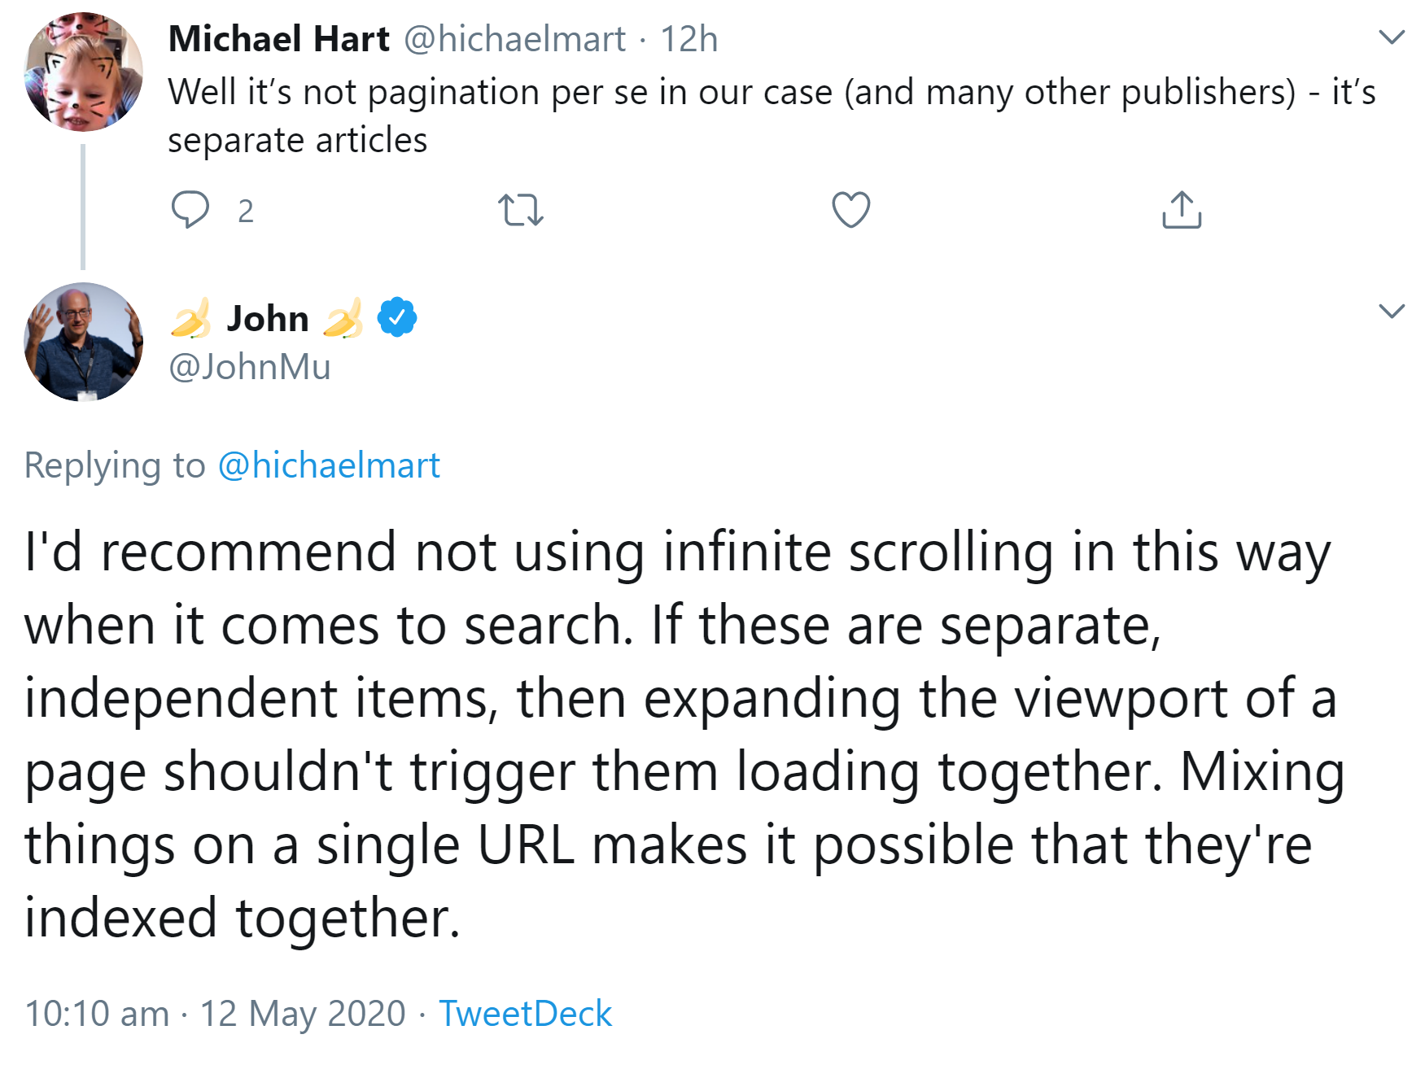1425x1065 pixels.
Task: Share Michael Hart's tweet via the share icon
Action: (x=1181, y=210)
